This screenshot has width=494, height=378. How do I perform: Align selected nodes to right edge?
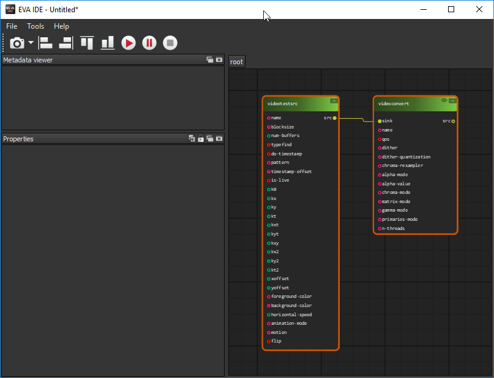point(65,43)
